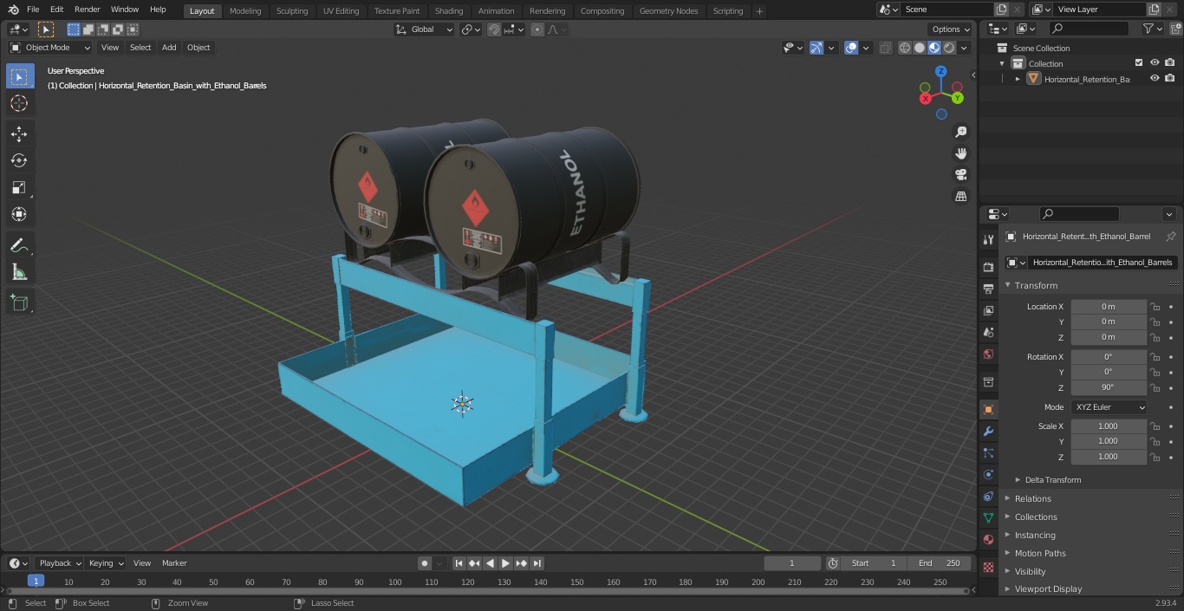Image resolution: width=1184 pixels, height=611 pixels.
Task: Open the Object properties tab
Action: 988,409
